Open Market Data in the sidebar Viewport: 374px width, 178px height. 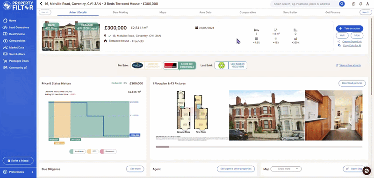(14, 48)
